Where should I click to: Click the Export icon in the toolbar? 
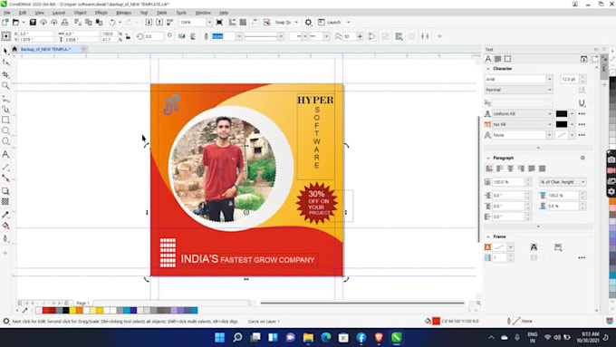pos(159,23)
